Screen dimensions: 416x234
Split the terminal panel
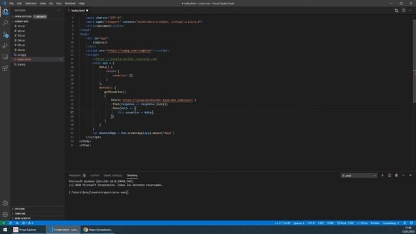[x=389, y=175]
